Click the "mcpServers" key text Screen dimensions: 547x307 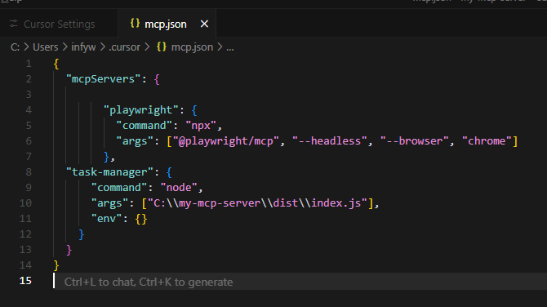click(103, 79)
